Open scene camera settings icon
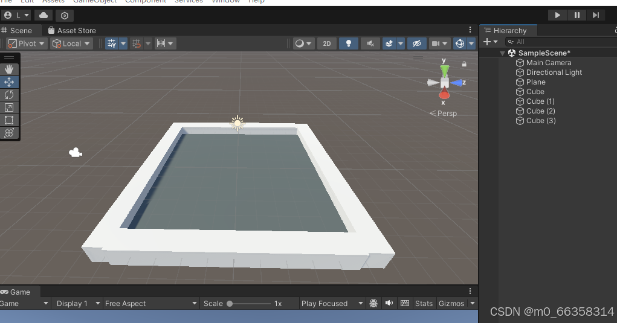Image resolution: width=617 pixels, height=323 pixels. pos(436,43)
